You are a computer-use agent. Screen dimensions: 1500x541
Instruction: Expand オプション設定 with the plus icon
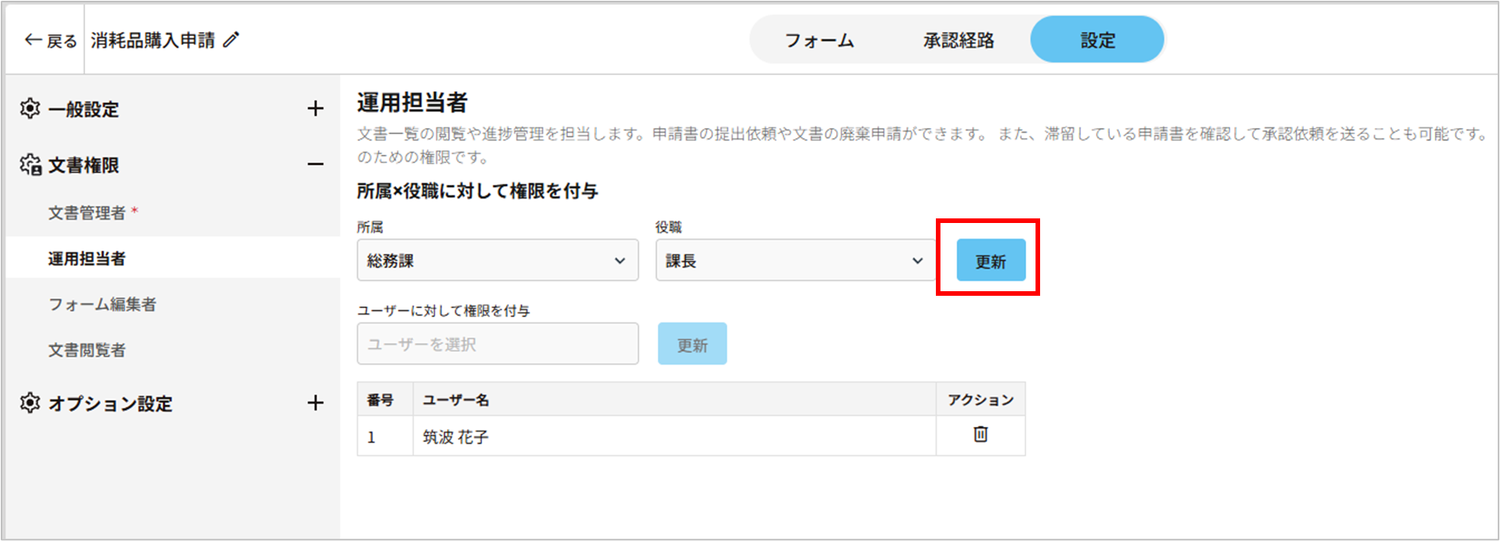pos(315,403)
